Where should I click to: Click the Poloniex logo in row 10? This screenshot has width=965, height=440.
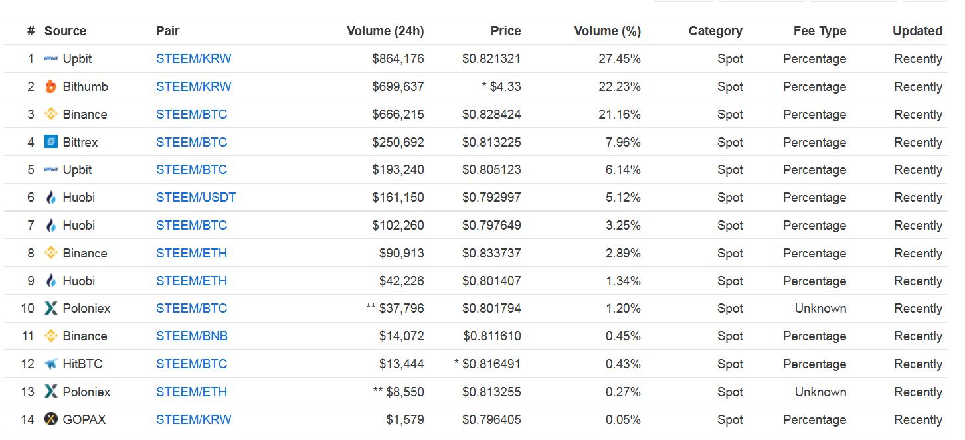point(50,309)
